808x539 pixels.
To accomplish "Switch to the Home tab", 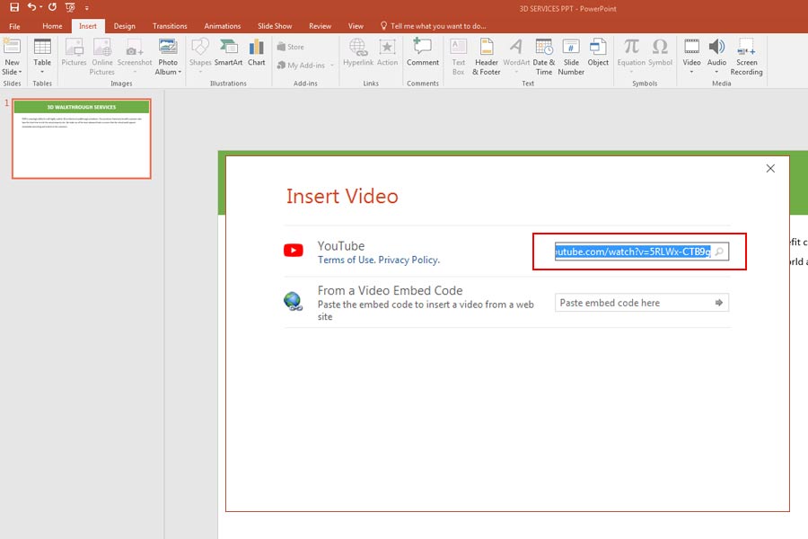I will (52, 26).
